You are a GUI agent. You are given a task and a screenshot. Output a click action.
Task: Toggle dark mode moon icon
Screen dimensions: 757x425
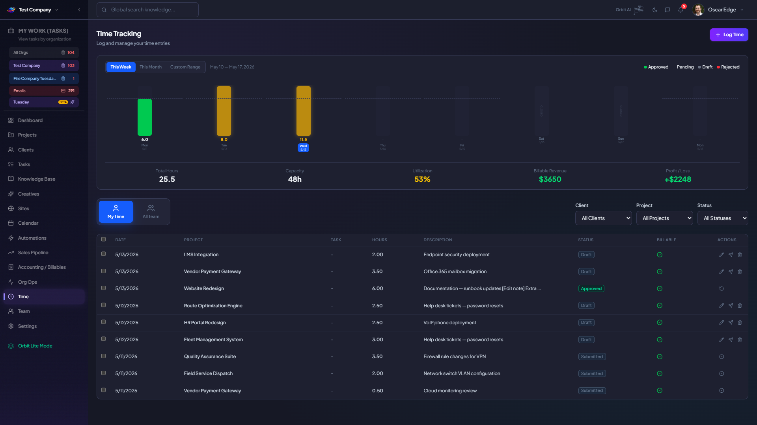(655, 10)
